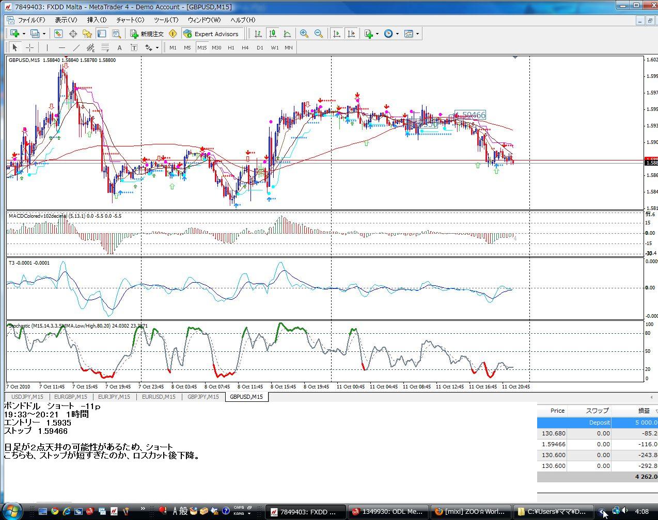This screenshot has width=658, height=520.
Task: Select the crosshair tool
Action: (x=30, y=47)
